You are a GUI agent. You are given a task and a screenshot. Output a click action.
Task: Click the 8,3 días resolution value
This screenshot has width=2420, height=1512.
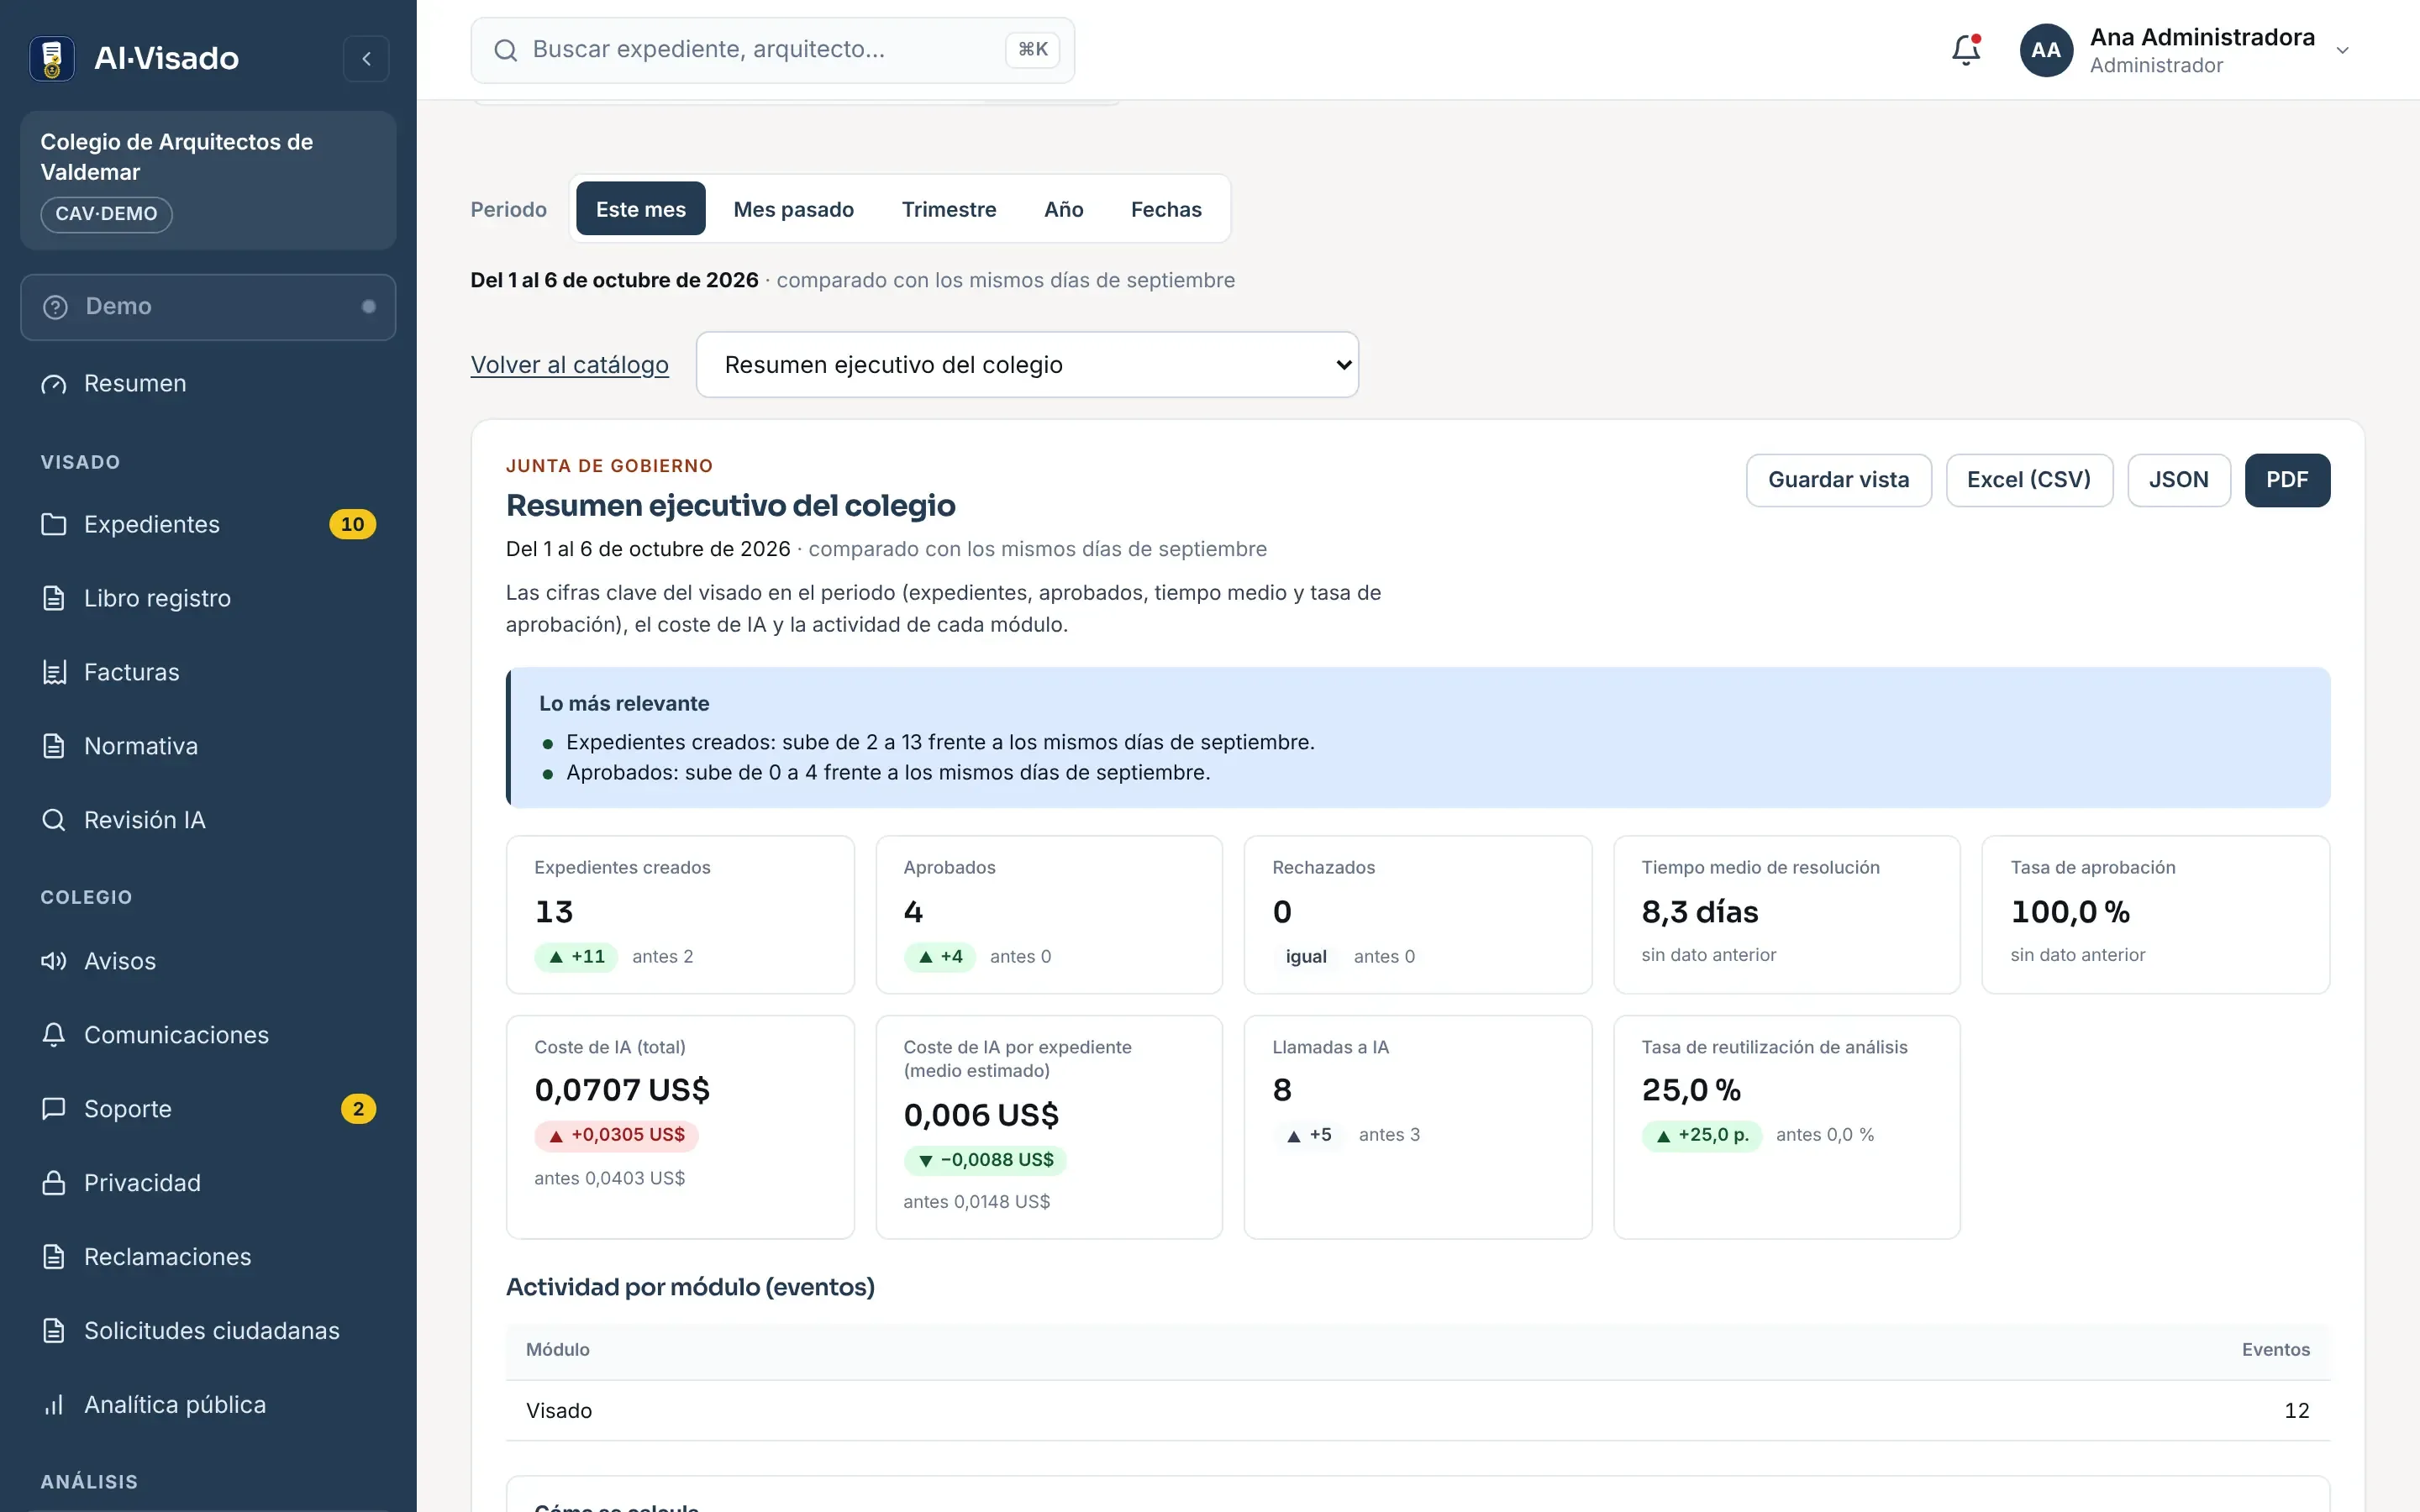pos(1699,912)
